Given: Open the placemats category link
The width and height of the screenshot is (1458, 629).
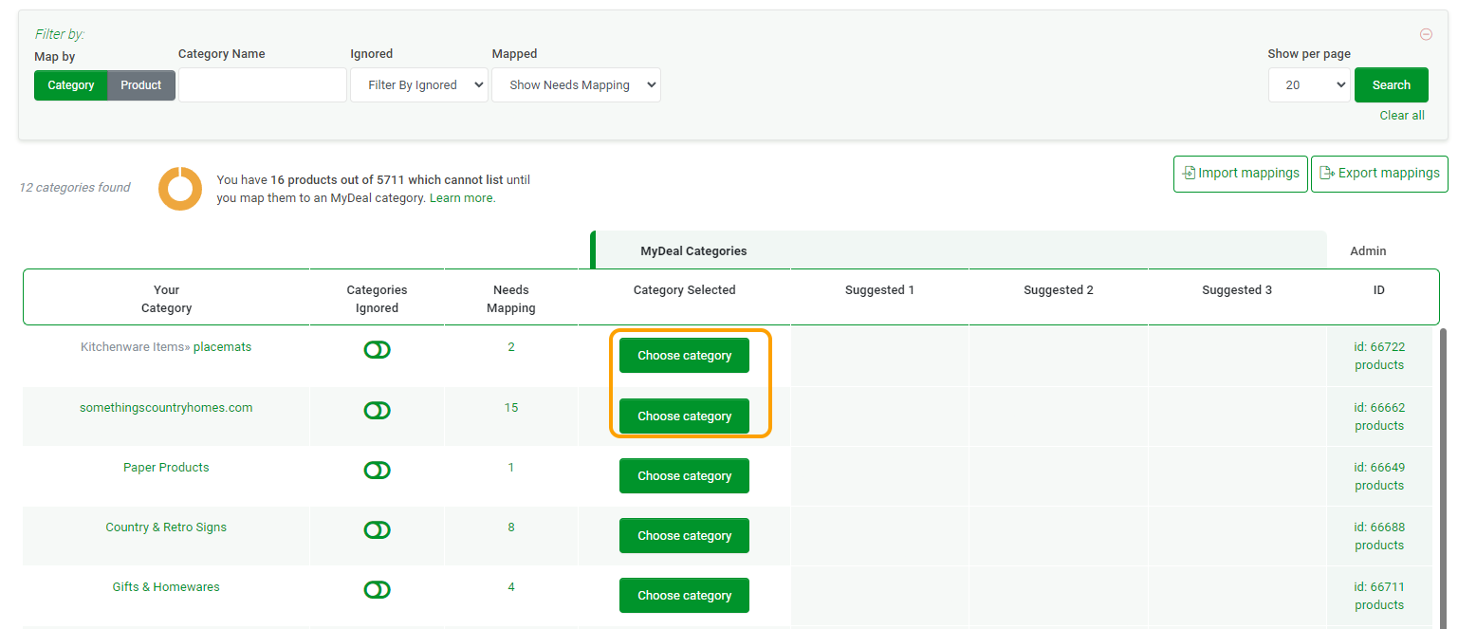Looking at the screenshot, I should coord(222,347).
